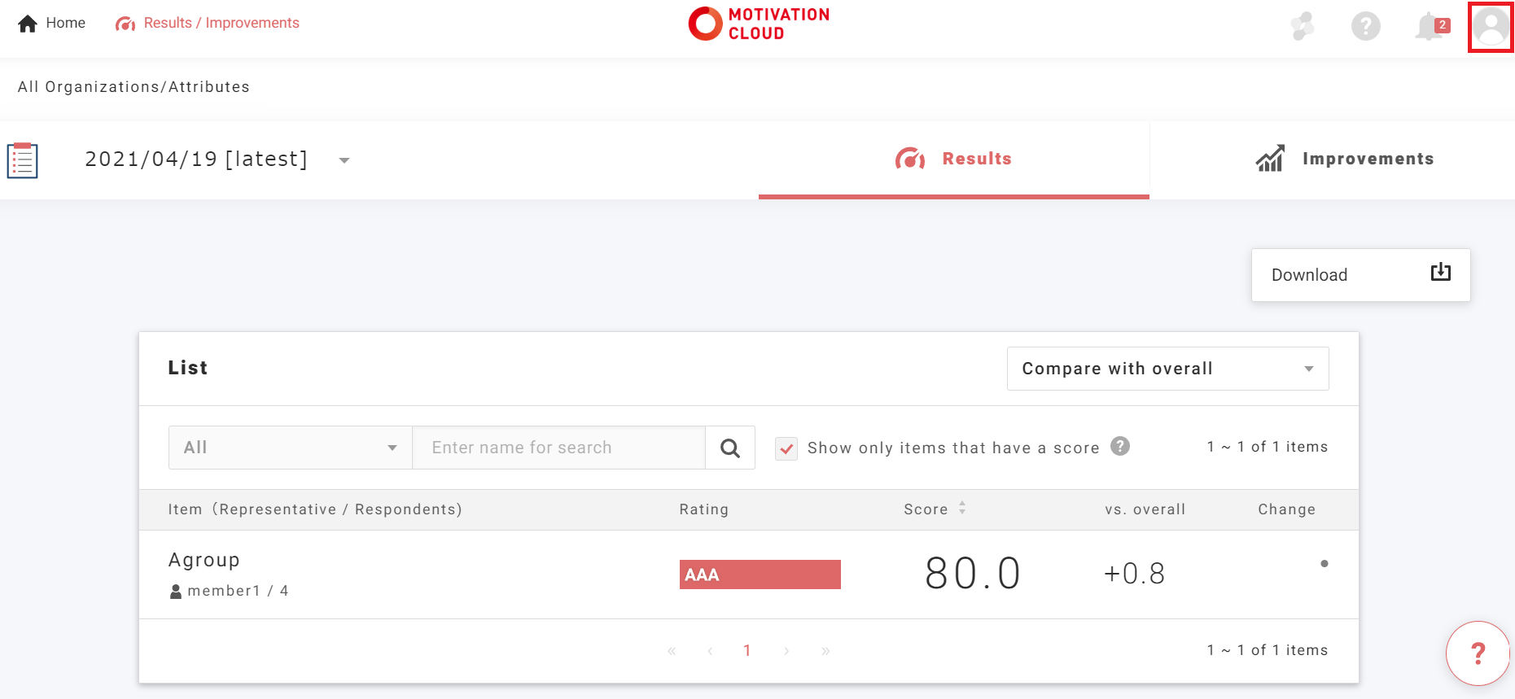This screenshot has width=1515, height=699.
Task: Click the Download button
Action: [x=1360, y=275]
